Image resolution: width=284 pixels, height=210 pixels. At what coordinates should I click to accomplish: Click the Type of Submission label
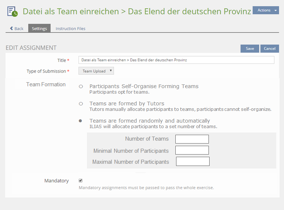click(x=46, y=71)
